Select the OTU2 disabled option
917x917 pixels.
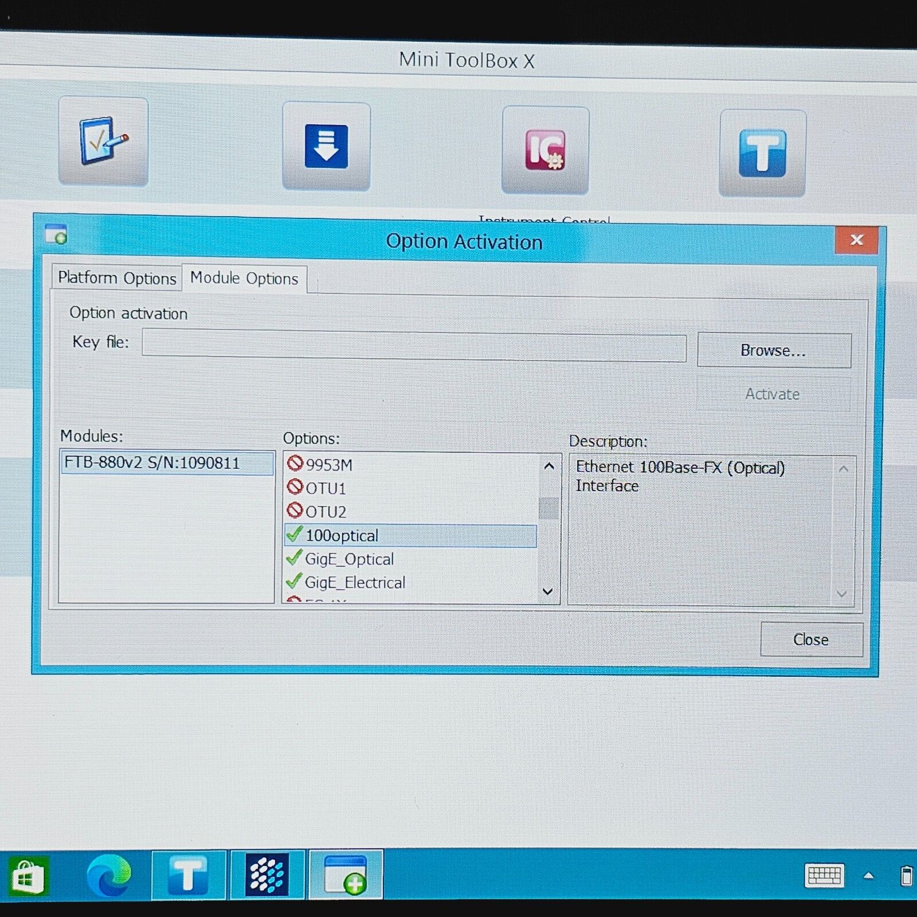click(326, 512)
